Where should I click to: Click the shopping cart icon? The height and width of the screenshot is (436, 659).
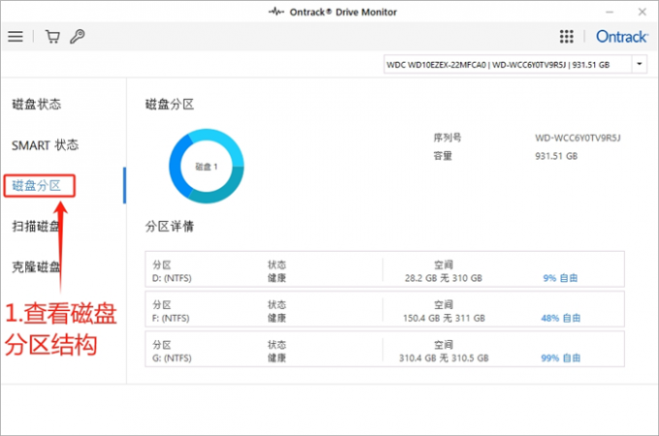[52, 37]
